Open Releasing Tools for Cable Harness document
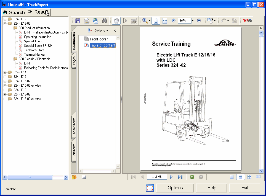This screenshot has width=266, height=196. (46, 68)
